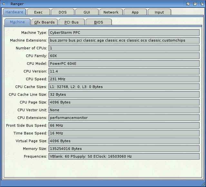206x187 pixels.
Task: Click the 'CPU Cache Sizes:' label
Action: tap(31, 87)
